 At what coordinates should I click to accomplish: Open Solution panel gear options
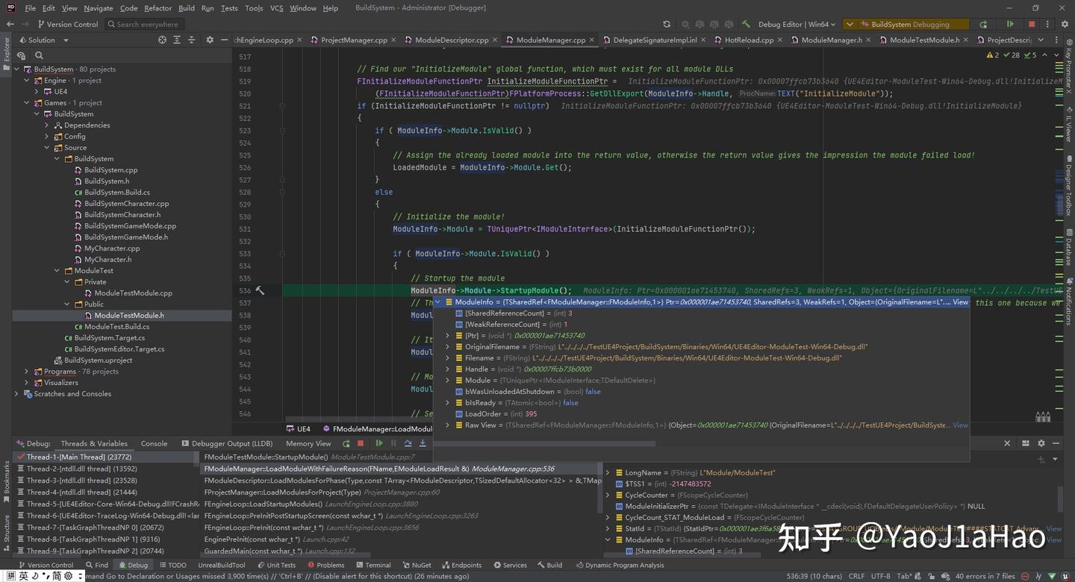[210, 40]
